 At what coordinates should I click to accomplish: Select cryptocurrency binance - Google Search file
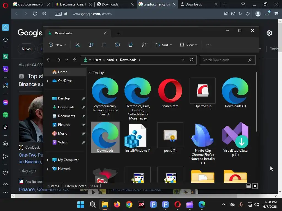tap(105, 97)
